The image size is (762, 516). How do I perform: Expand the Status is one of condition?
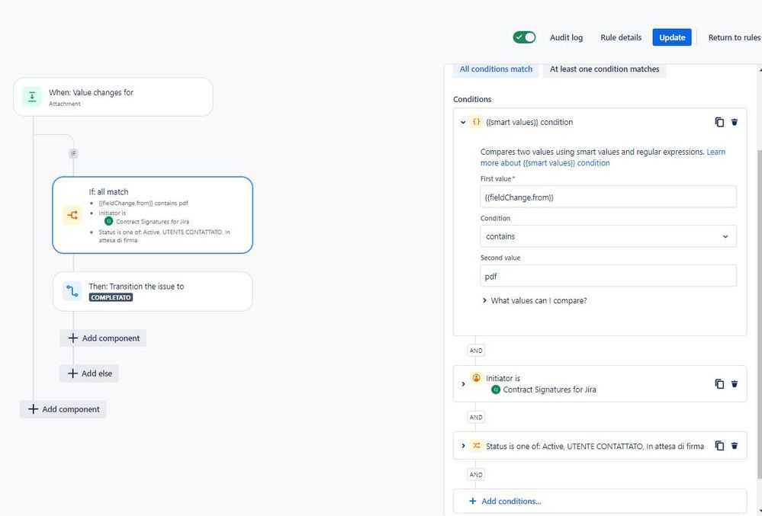463,446
